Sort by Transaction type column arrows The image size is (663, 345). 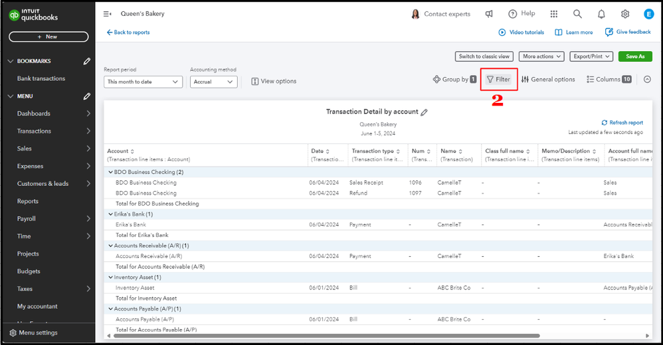[x=398, y=151]
